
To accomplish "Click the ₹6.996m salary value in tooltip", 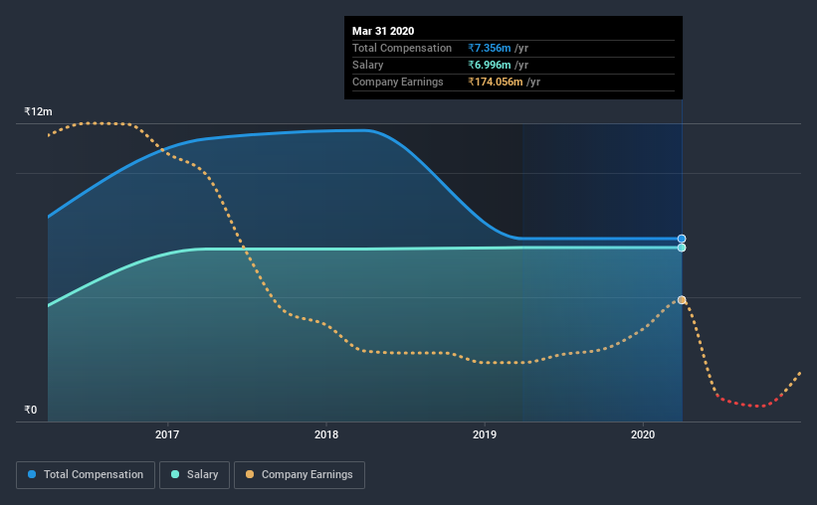I will point(490,65).
